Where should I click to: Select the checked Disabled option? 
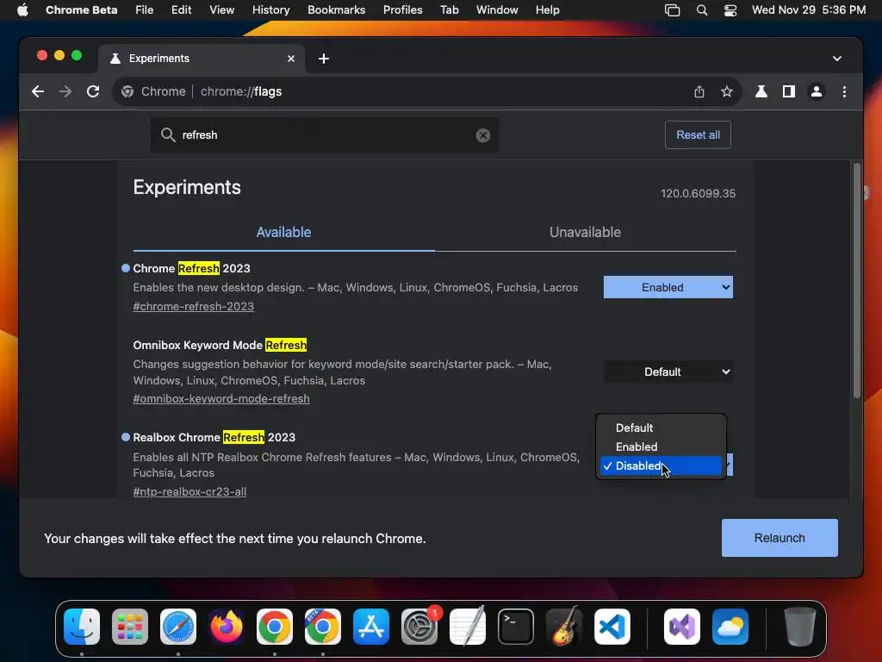(x=661, y=466)
